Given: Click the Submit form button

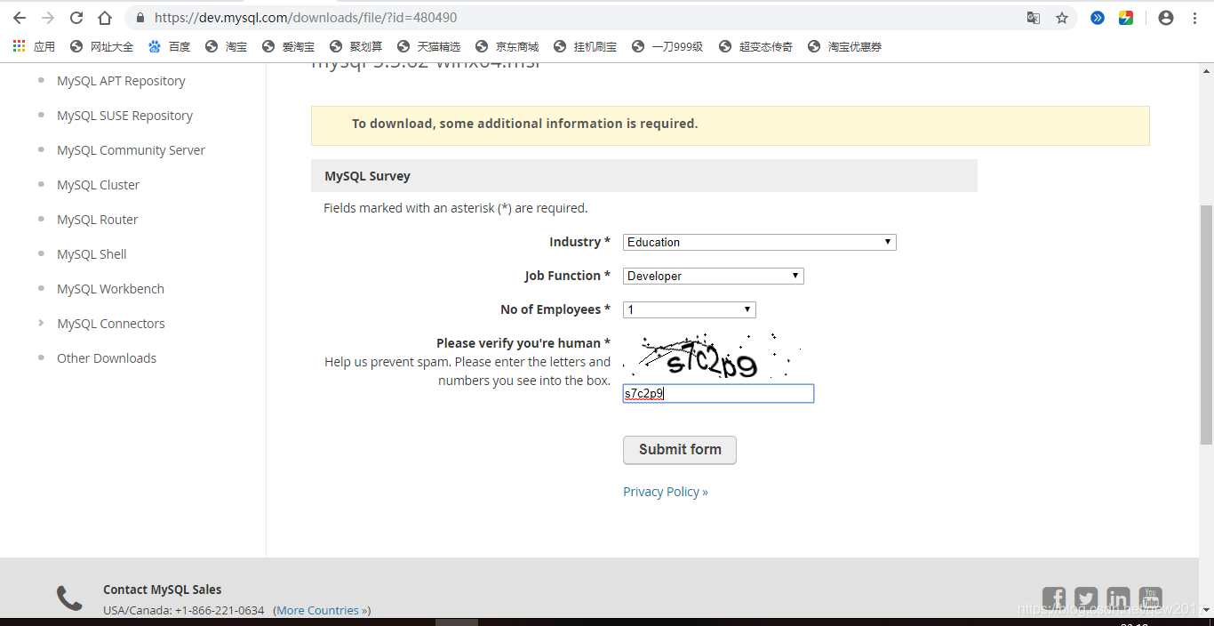Looking at the screenshot, I should (680, 450).
